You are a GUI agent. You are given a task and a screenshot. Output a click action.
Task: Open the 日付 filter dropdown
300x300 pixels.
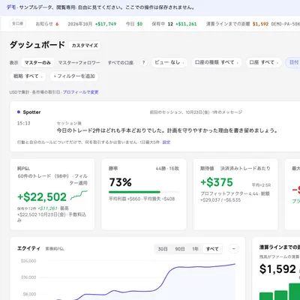(x=293, y=62)
